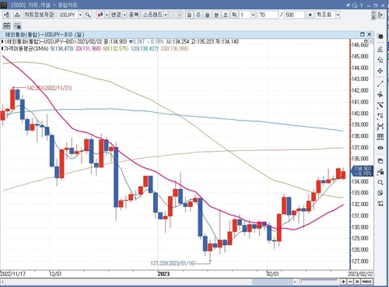Click the chat bubble icon in title bar
389x287 pixels.
click(x=355, y=5)
